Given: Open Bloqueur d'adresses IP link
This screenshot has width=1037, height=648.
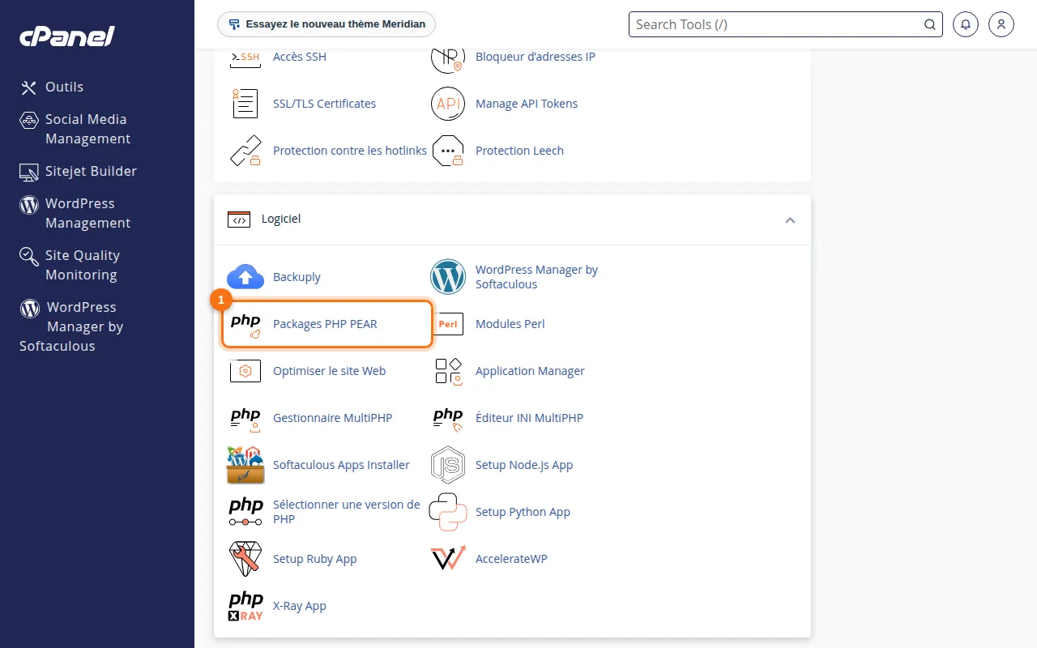Looking at the screenshot, I should click(536, 57).
